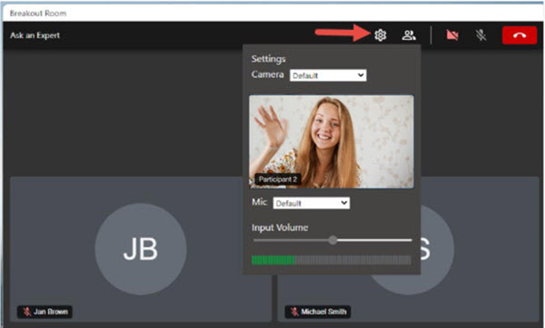Click the Participant 2 video preview
This screenshot has height=328, width=545.
click(332, 142)
